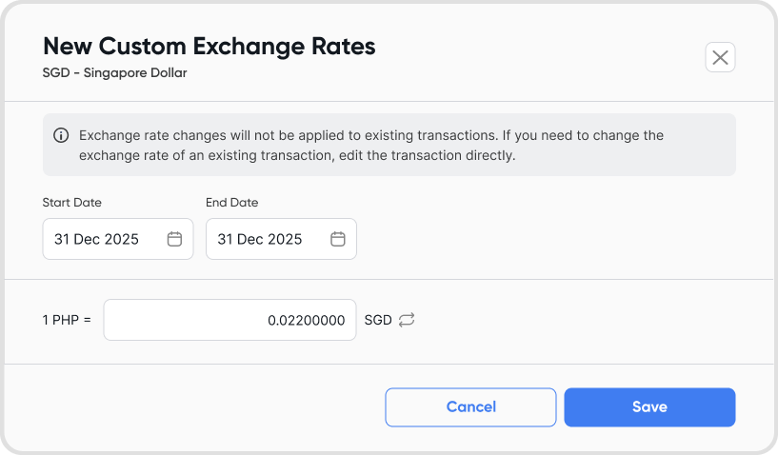The height and width of the screenshot is (455, 778).
Task: Swap the PHP and SGD currency direction
Action: pos(407,320)
